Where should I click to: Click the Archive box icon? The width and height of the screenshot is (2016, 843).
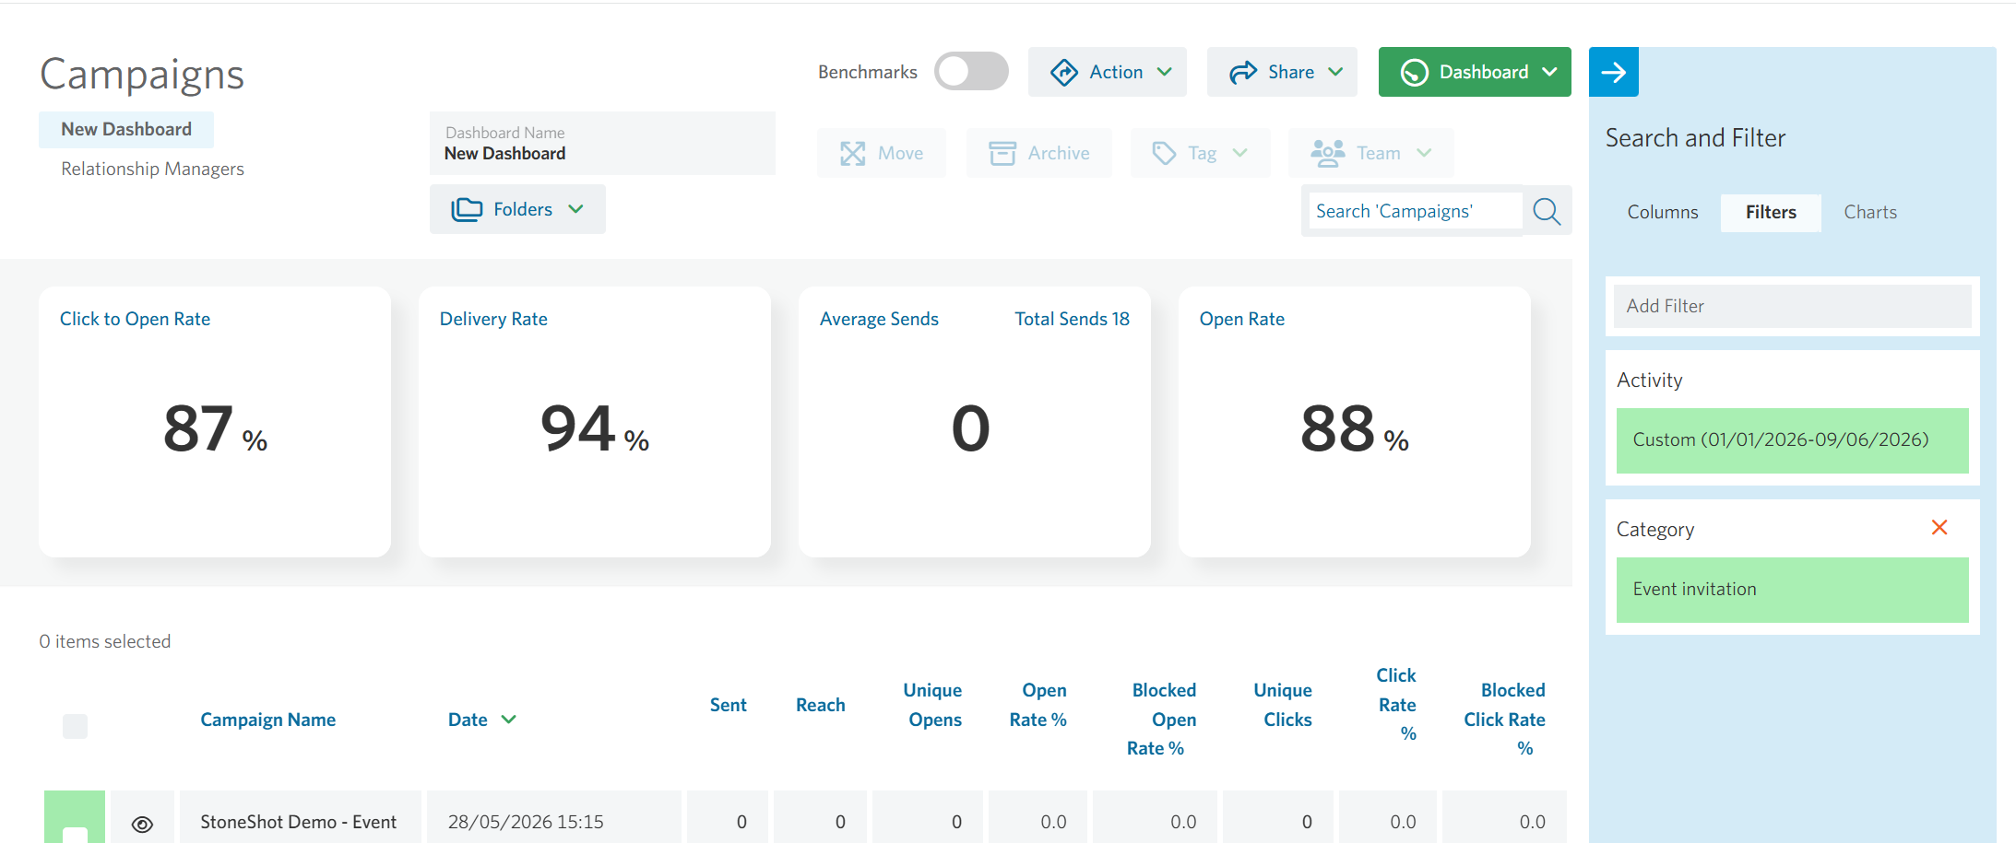tap(1002, 153)
